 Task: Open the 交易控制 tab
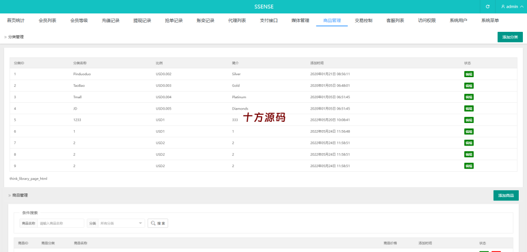coord(364,21)
